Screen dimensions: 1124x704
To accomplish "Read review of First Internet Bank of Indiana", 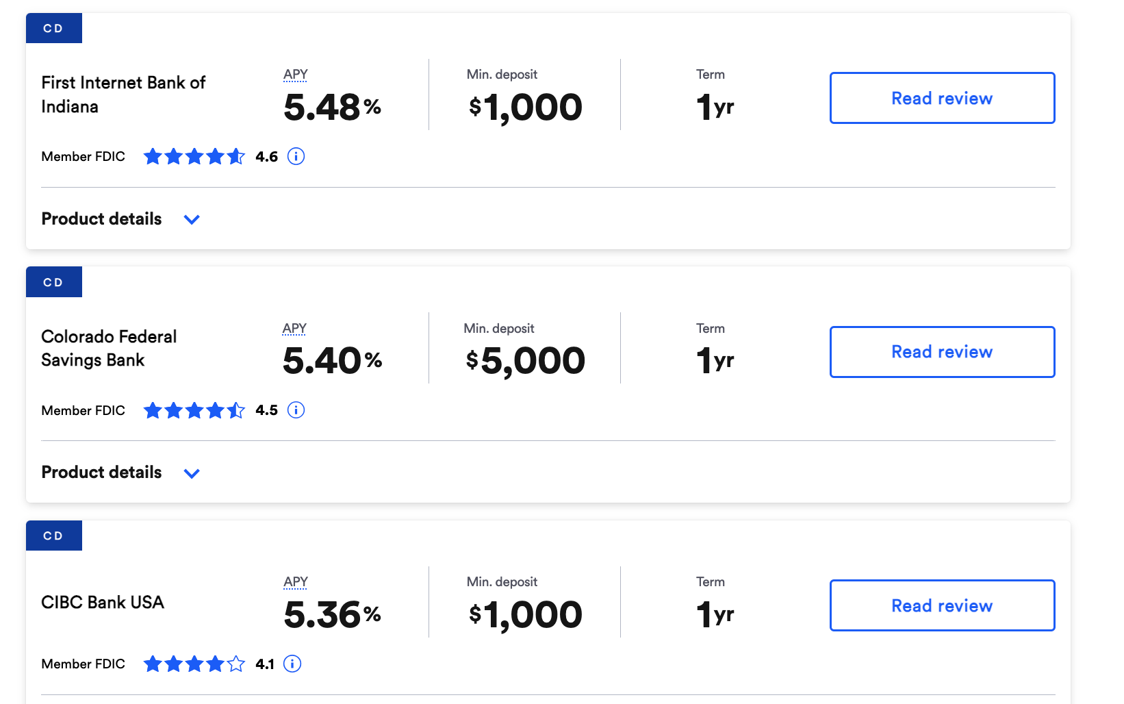I will (942, 98).
